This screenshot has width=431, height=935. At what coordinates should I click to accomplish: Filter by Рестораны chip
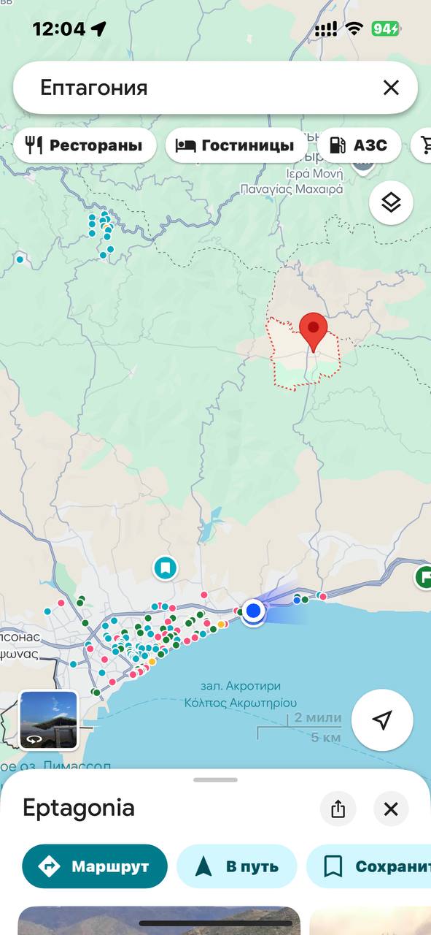[85, 145]
